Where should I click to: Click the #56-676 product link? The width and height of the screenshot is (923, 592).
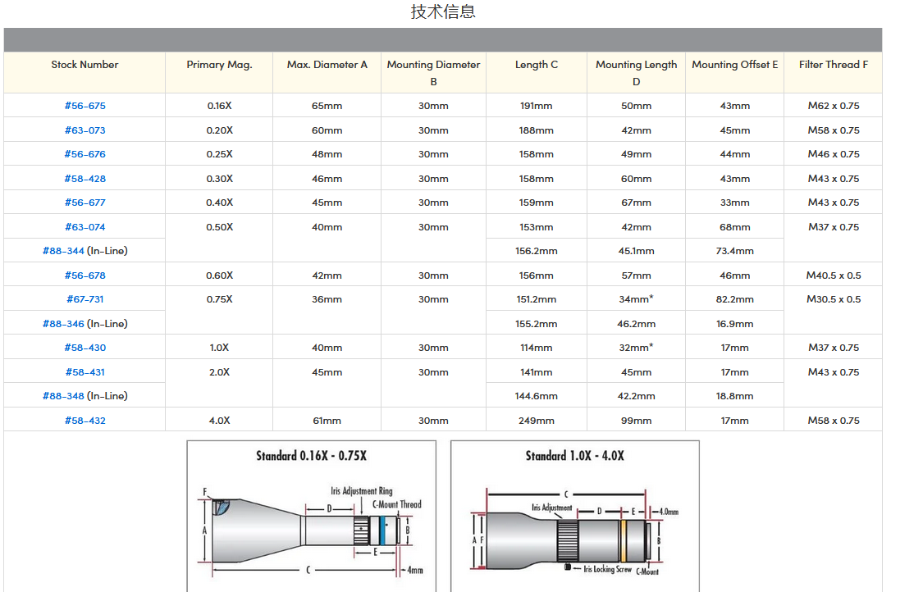pos(85,154)
